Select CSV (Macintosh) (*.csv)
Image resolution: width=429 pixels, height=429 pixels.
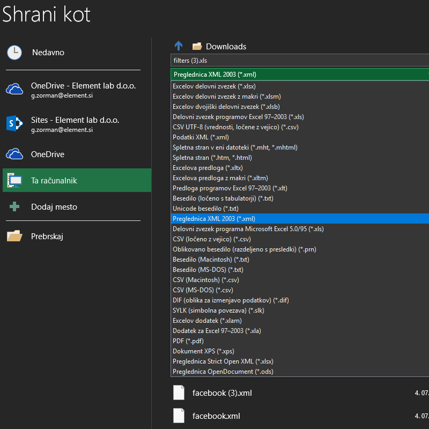[300, 280]
